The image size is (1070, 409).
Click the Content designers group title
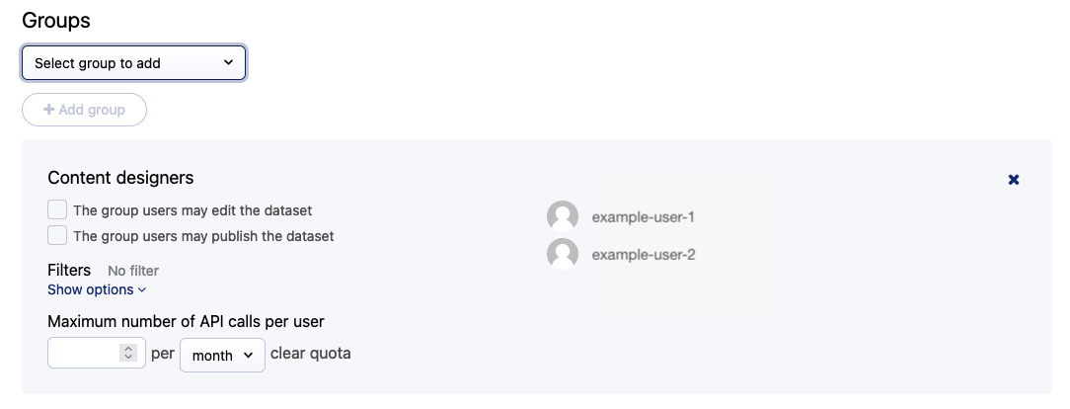(120, 178)
